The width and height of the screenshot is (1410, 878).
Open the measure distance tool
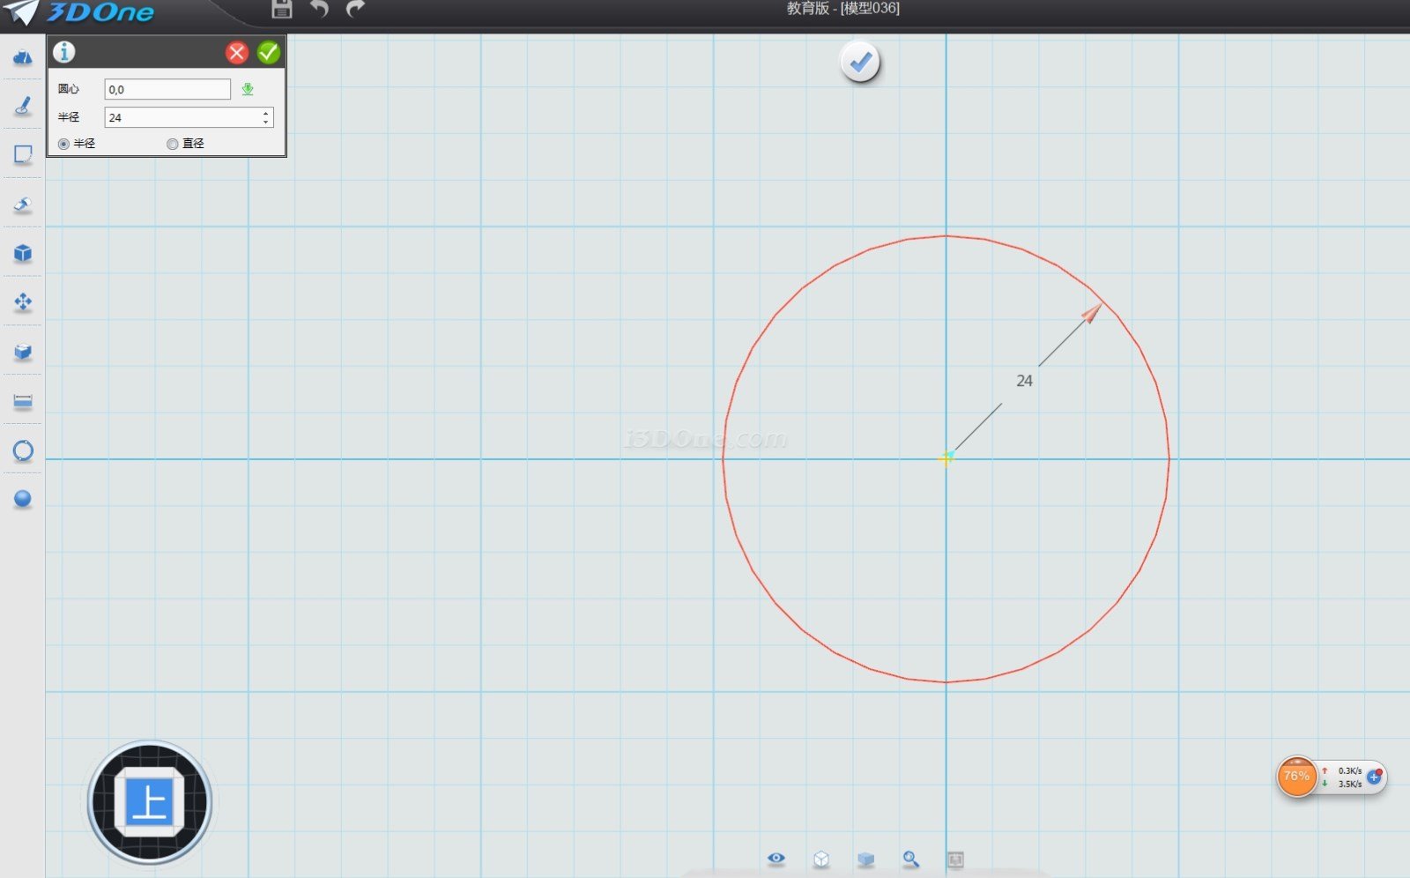pyautogui.click(x=23, y=402)
